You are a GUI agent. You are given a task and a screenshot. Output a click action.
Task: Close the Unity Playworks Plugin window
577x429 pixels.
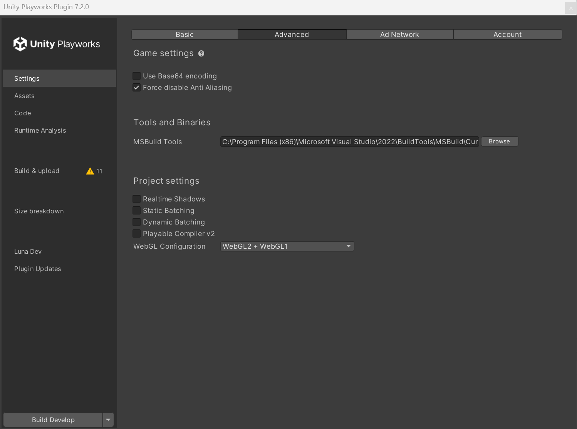(570, 8)
